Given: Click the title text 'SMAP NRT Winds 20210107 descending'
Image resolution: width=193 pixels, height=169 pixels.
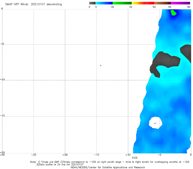Looking at the screenshot, I should coord(33,4).
